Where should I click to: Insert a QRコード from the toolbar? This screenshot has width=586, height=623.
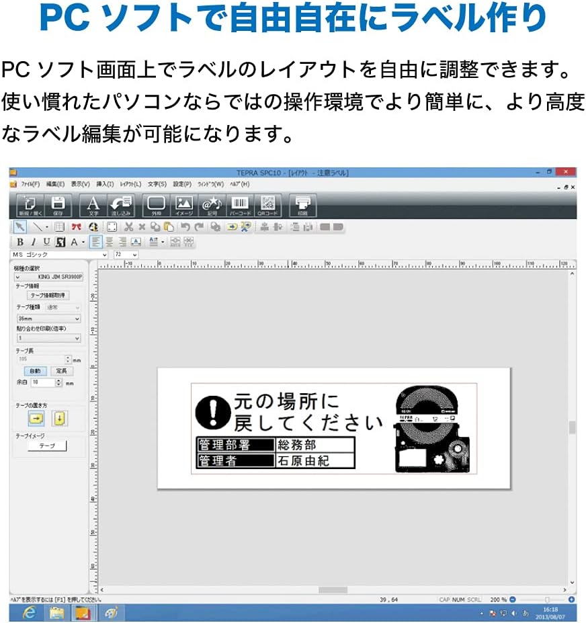(x=268, y=205)
